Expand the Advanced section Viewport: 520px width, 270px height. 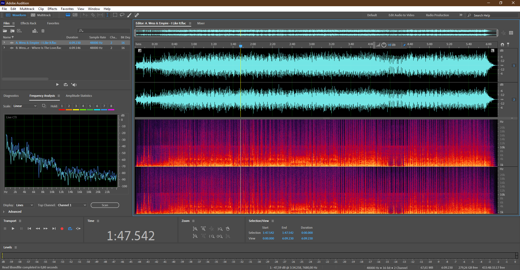pyautogui.click(x=4, y=212)
